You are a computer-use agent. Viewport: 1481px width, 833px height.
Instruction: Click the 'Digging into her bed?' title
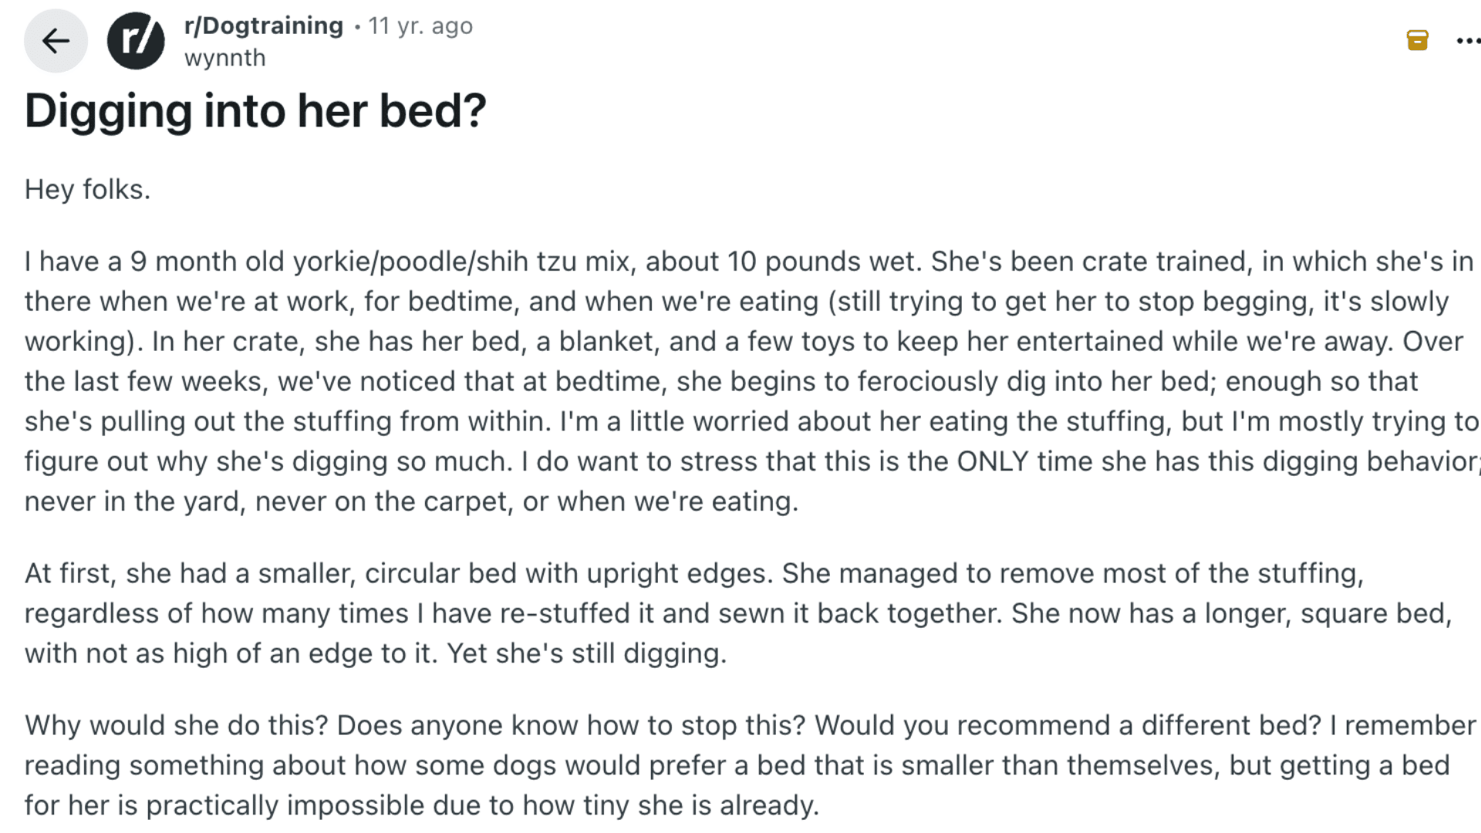coord(255,110)
